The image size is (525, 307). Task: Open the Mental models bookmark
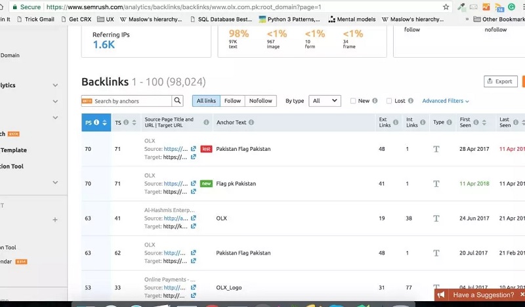[352, 19]
